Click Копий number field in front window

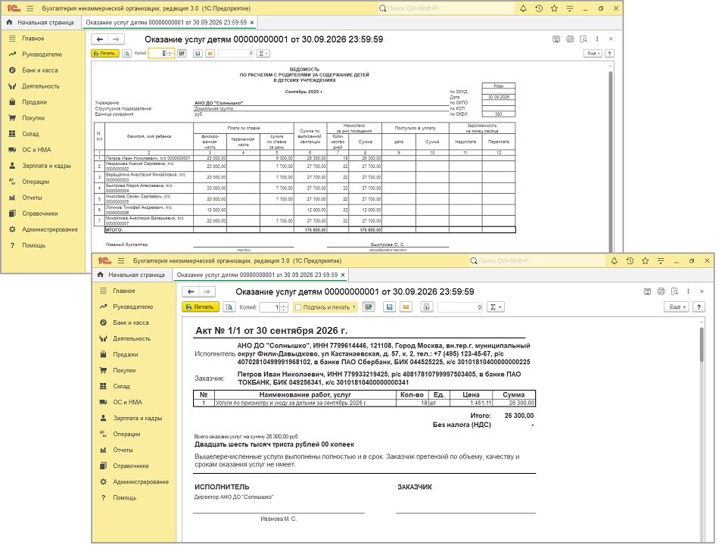coord(269,307)
